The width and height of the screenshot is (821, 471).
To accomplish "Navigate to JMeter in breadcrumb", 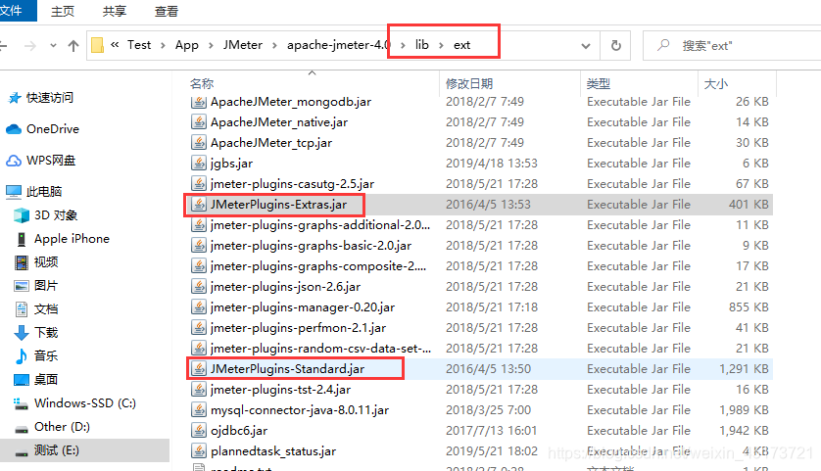I will [x=242, y=45].
